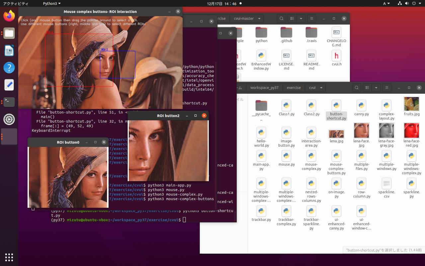Select the mouse-complex-buttons.py file icon
The width and height of the screenshot is (425, 266).
point(336,156)
